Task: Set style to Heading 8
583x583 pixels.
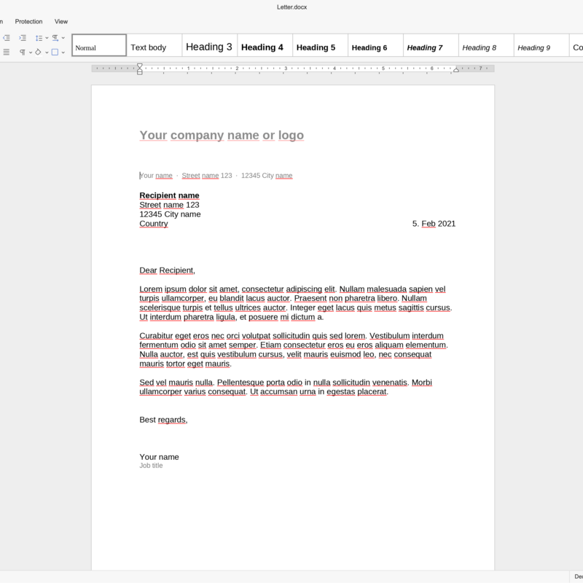Action: (486, 45)
